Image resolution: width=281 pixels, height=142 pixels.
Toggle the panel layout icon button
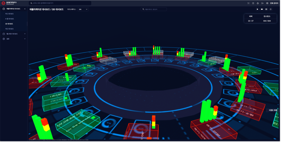pyautogui.click(x=271, y=9)
